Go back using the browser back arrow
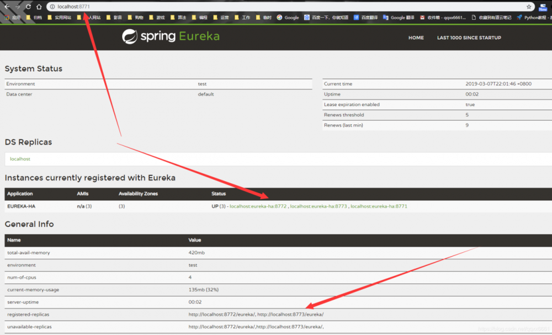Viewport: 552px width, 335px height. point(7,7)
